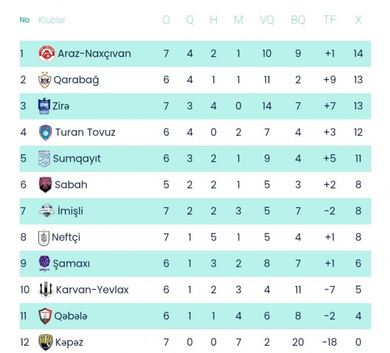
Task: Click the Zirə club logo
Action: coord(44,106)
